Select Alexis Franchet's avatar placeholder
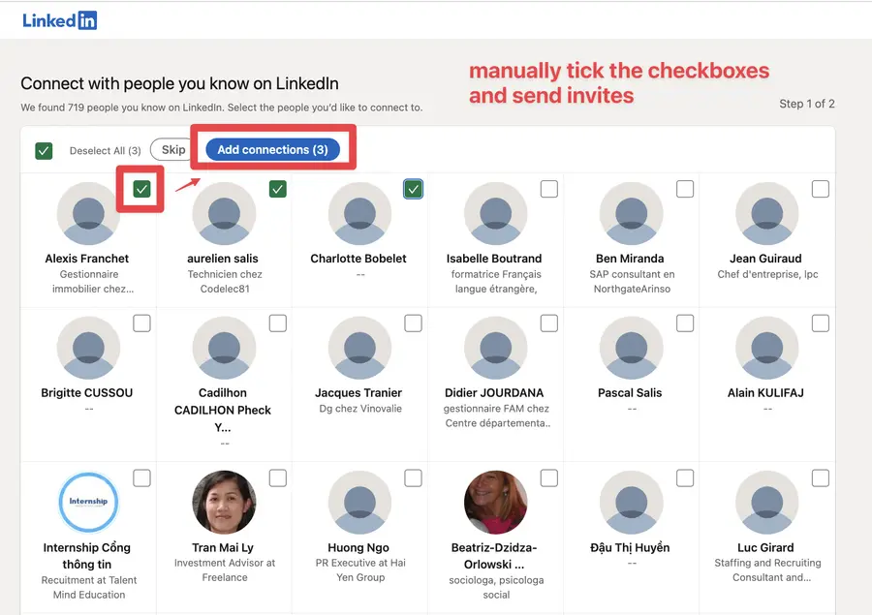Image resolution: width=872 pixels, height=615 pixels. pos(88,213)
